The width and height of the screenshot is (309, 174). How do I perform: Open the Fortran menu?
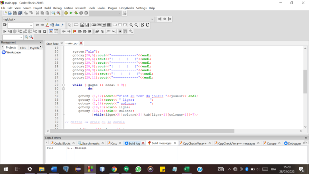tap(68, 8)
